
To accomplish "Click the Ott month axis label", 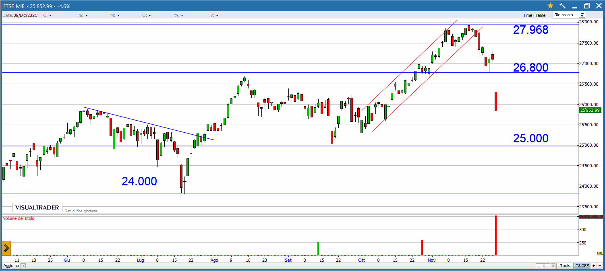I will coord(362,260).
